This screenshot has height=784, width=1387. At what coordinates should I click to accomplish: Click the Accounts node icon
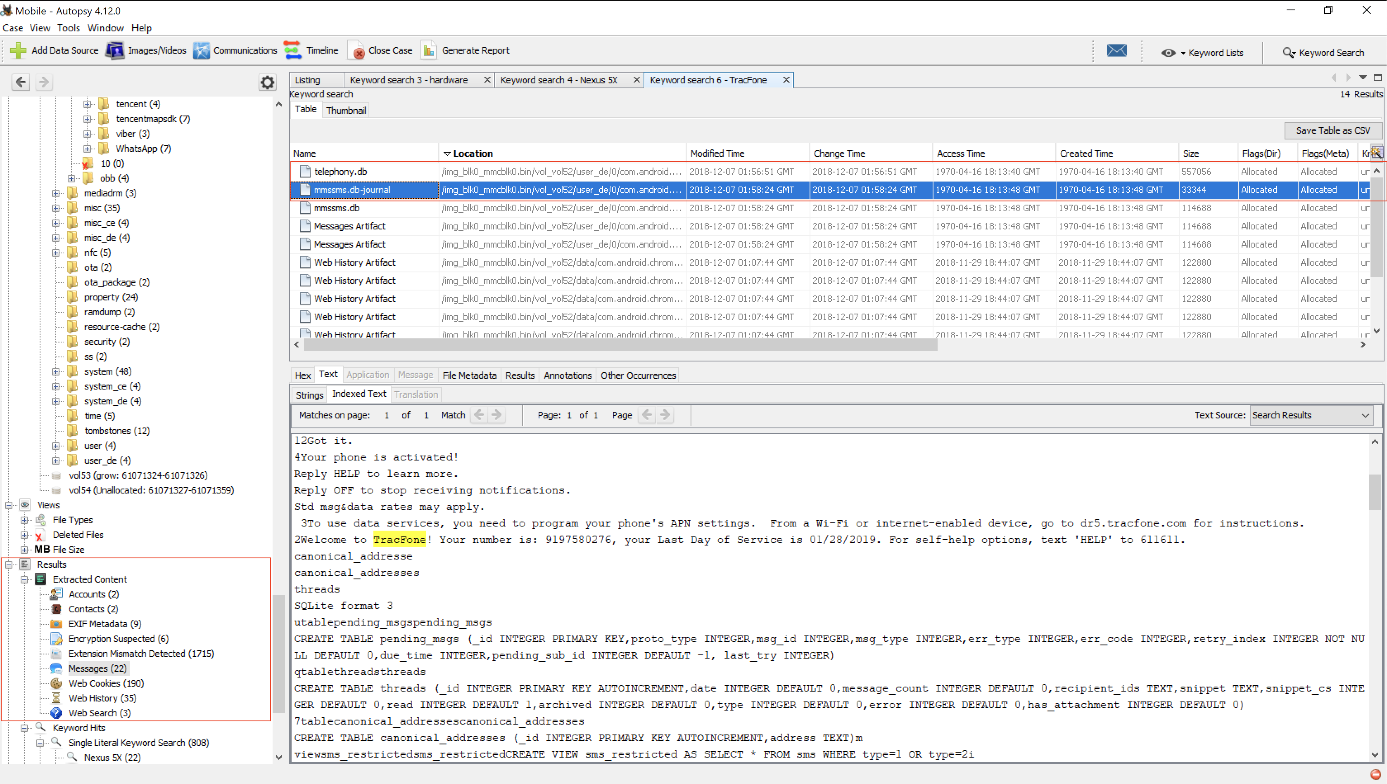click(57, 594)
